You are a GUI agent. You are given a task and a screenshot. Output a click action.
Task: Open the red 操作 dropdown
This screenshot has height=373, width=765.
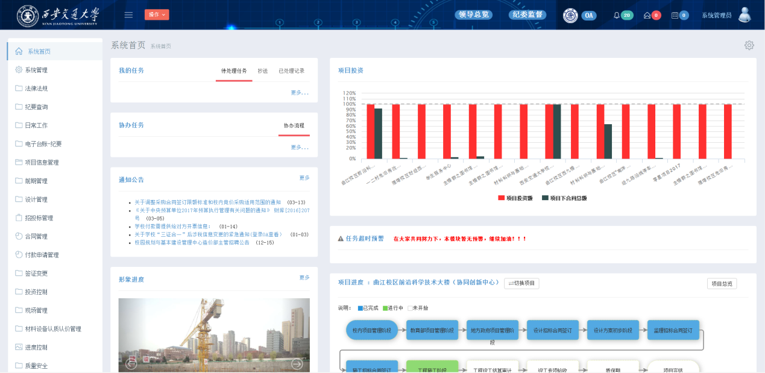click(x=157, y=14)
